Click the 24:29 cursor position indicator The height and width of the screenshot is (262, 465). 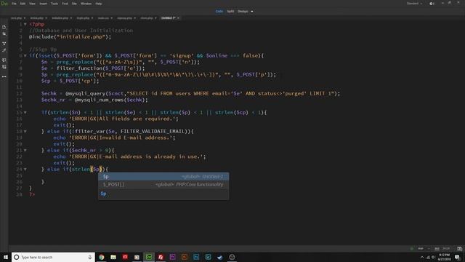446,248
